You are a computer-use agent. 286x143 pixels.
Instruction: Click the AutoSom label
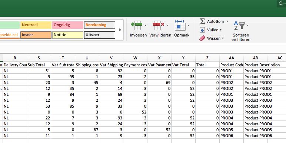(215, 21)
